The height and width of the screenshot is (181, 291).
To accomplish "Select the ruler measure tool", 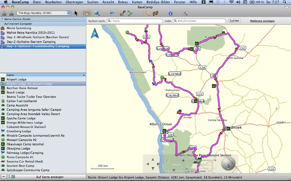I will point(148,13).
